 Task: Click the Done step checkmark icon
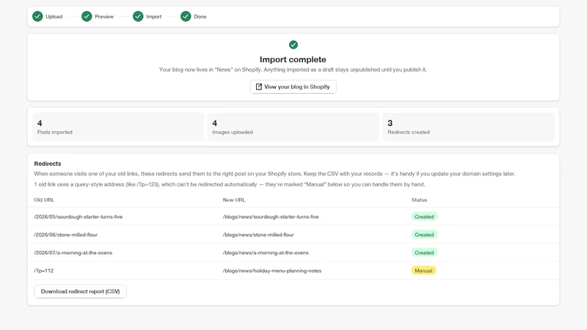(186, 16)
